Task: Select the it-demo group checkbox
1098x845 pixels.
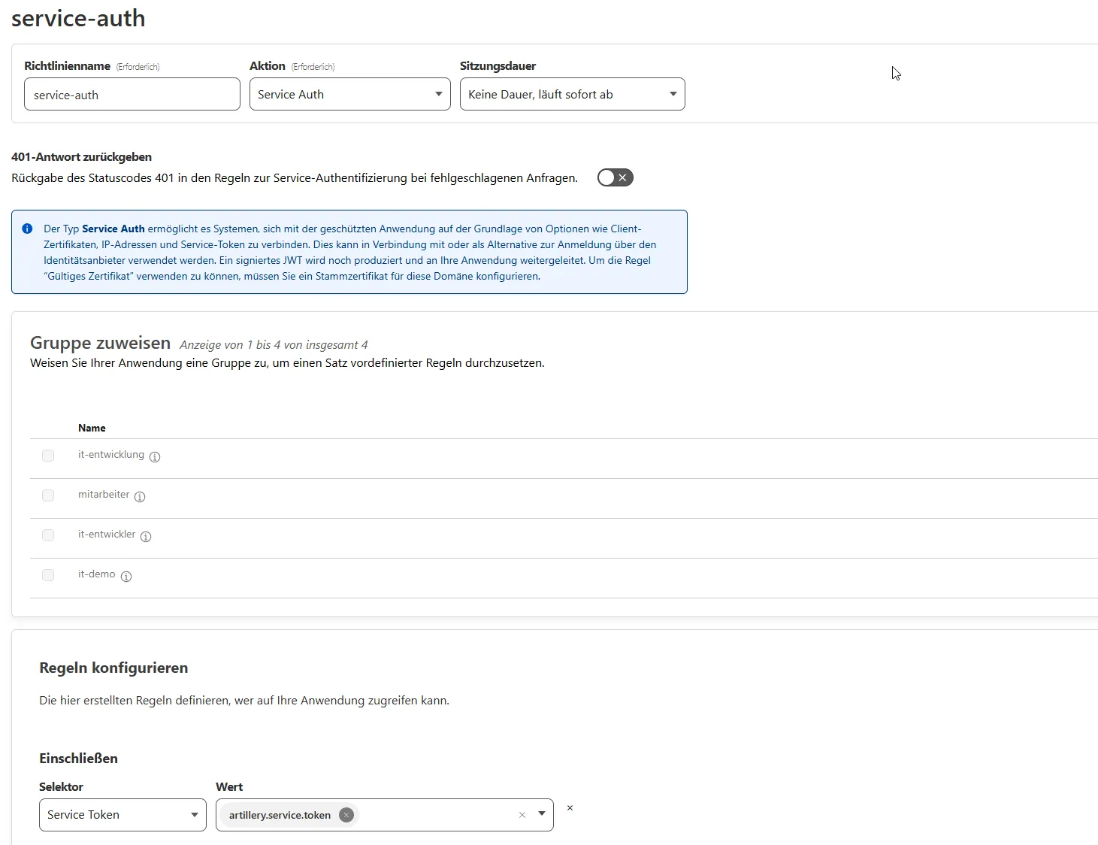Action: [x=48, y=575]
